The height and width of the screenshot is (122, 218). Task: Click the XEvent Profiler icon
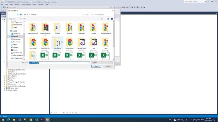coord(6,90)
